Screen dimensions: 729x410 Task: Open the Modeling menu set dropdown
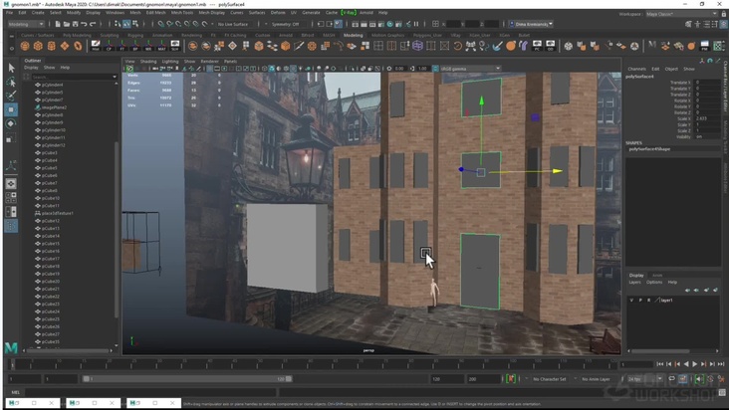(26, 24)
